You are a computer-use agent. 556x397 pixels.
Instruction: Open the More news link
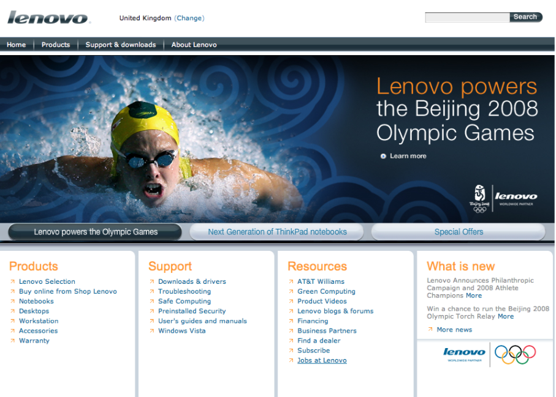[454, 330]
